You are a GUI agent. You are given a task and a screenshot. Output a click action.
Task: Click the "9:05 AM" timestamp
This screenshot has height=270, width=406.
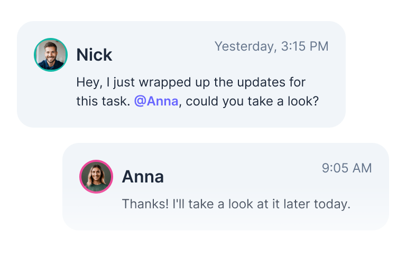(x=347, y=168)
